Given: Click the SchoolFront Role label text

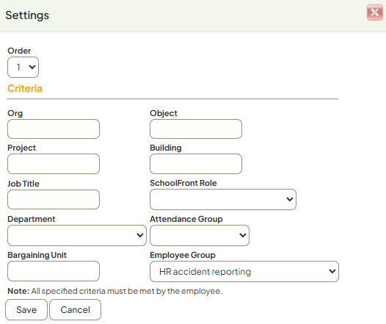Looking at the screenshot, I should click(183, 183).
